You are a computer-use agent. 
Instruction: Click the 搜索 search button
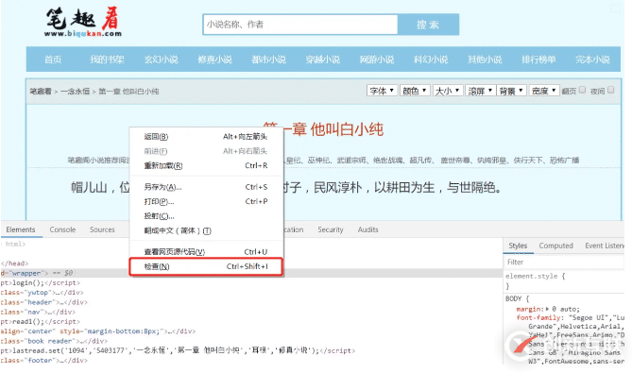click(428, 25)
